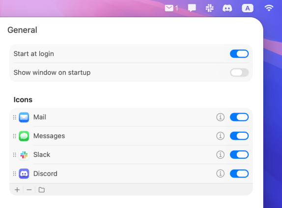Select the Discord label text
This screenshot has height=208, width=282.
[x=45, y=174]
